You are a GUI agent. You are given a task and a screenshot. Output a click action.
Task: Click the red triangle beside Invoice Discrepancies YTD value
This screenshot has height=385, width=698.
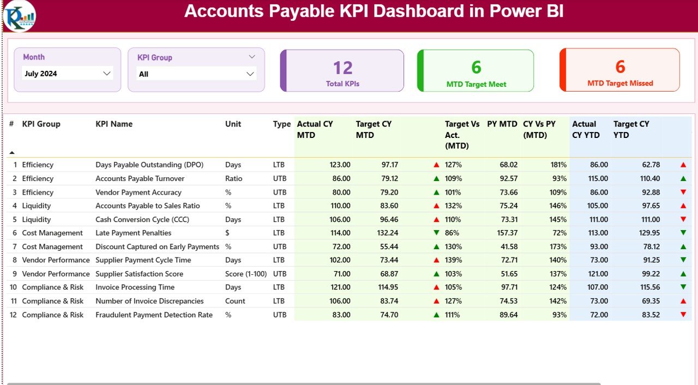point(684,300)
